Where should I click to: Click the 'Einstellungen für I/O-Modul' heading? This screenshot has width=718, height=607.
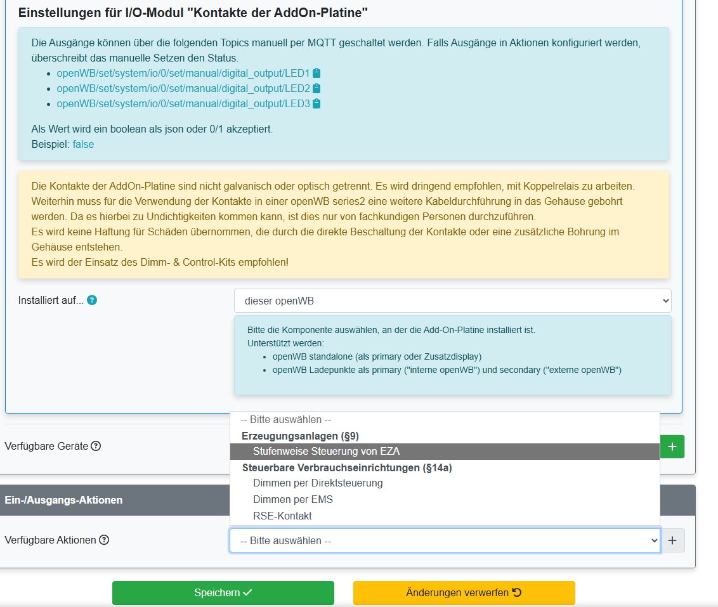pos(193,13)
